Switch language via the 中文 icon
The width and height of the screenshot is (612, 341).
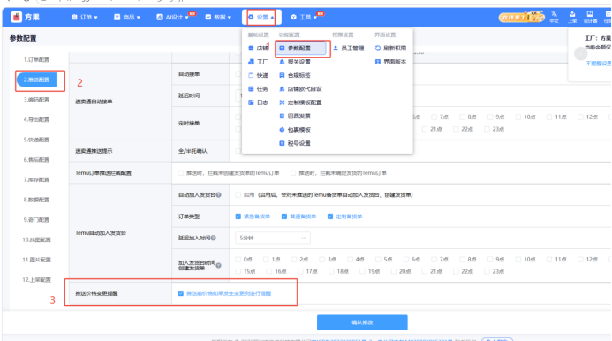[554, 17]
